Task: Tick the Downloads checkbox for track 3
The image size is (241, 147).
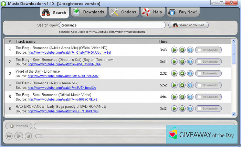Action: coord(199,73)
